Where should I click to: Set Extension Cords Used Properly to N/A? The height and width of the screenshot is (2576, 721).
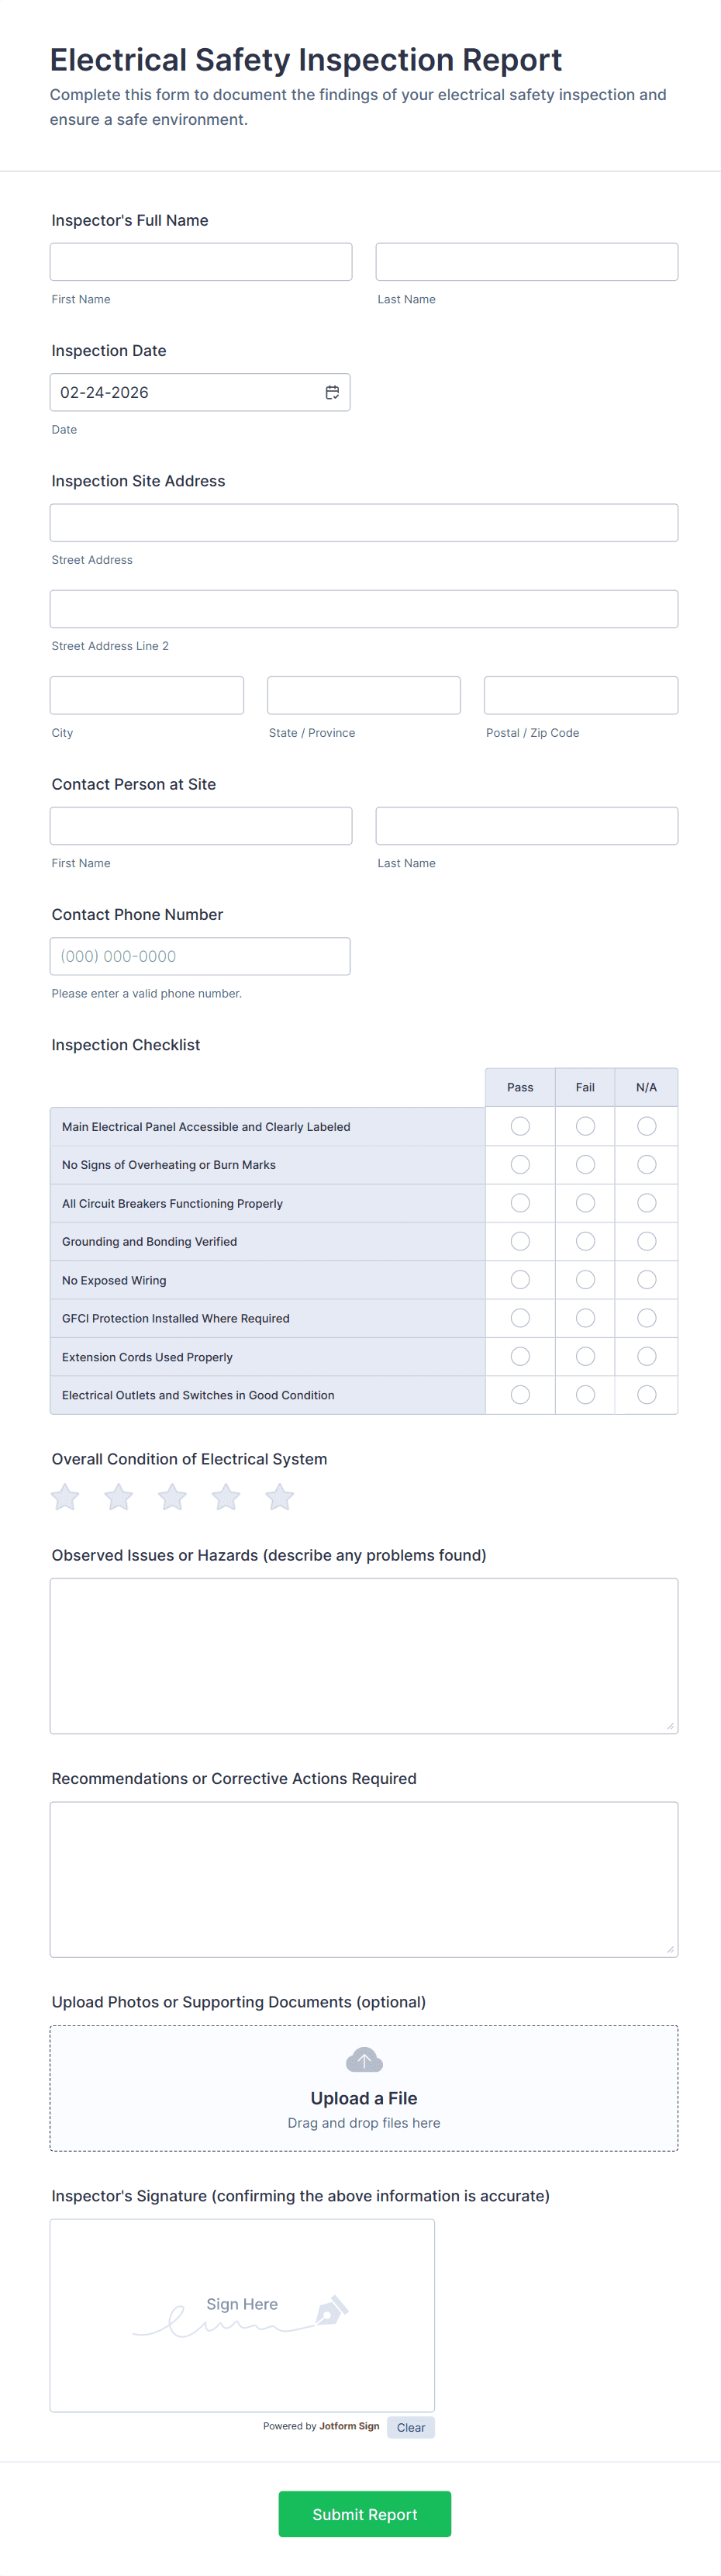click(647, 1356)
